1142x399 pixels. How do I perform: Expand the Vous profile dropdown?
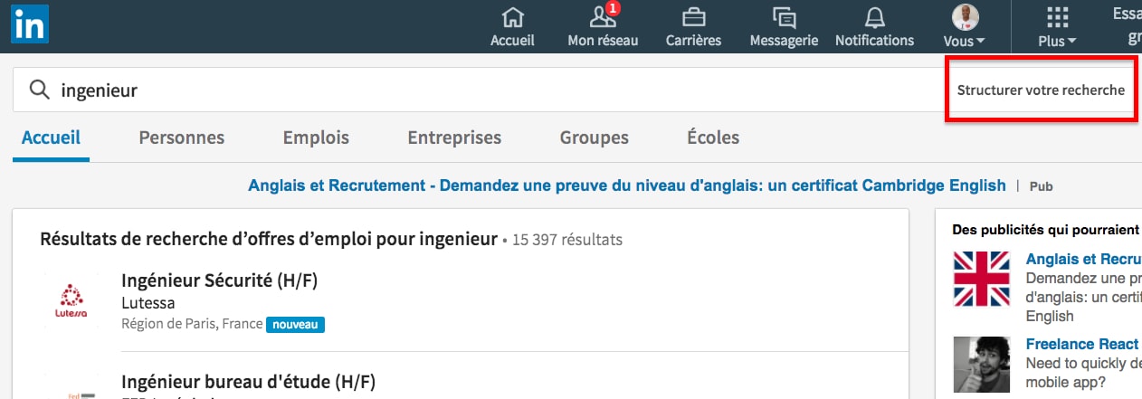pos(965,26)
